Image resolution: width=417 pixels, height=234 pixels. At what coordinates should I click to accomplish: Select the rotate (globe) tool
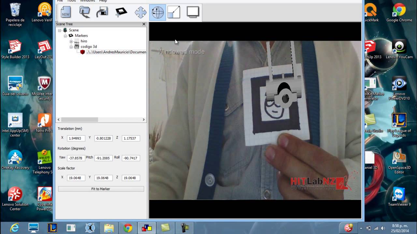click(158, 12)
